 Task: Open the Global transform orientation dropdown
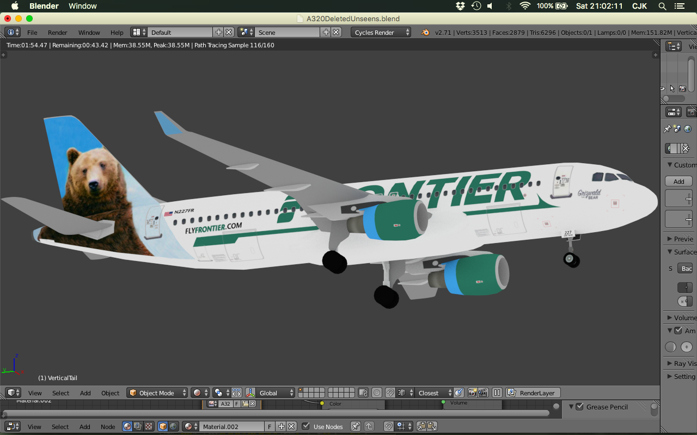click(276, 393)
